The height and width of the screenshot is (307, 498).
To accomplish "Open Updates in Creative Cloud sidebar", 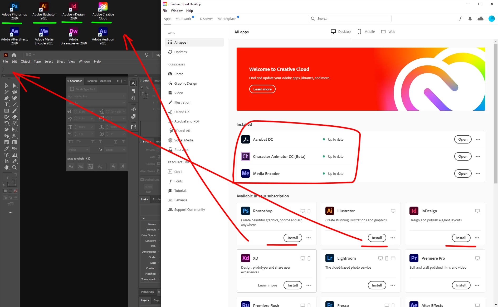I will (194, 52).
